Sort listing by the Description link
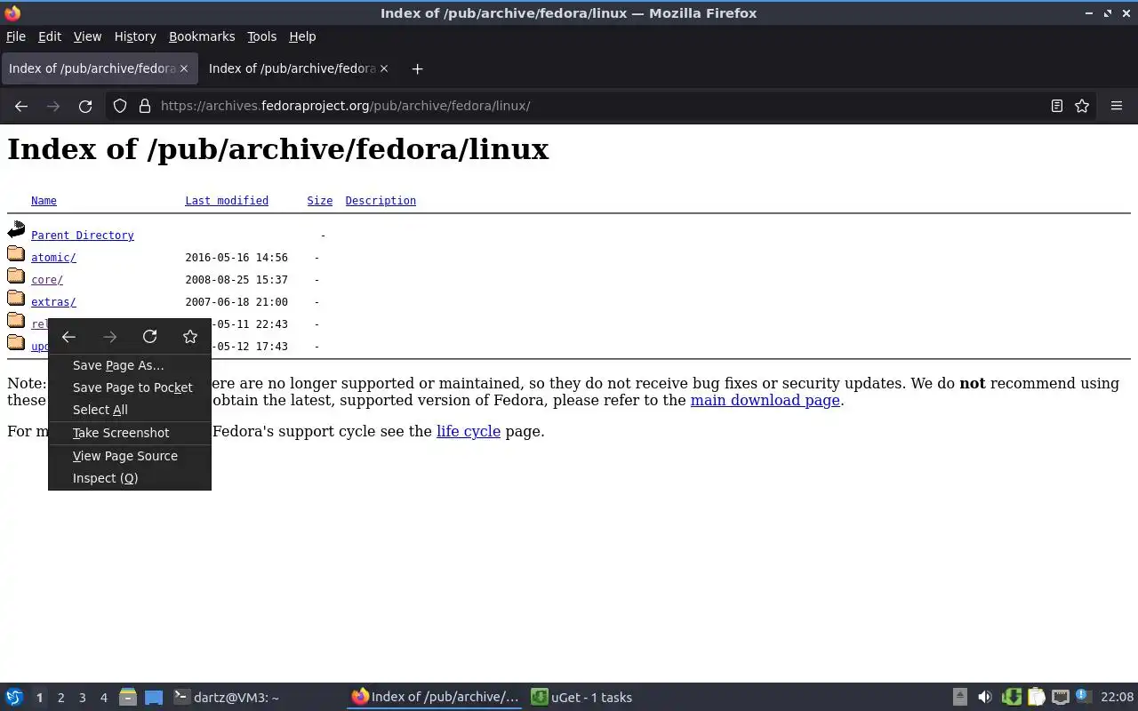The height and width of the screenshot is (711, 1138). 381,201
